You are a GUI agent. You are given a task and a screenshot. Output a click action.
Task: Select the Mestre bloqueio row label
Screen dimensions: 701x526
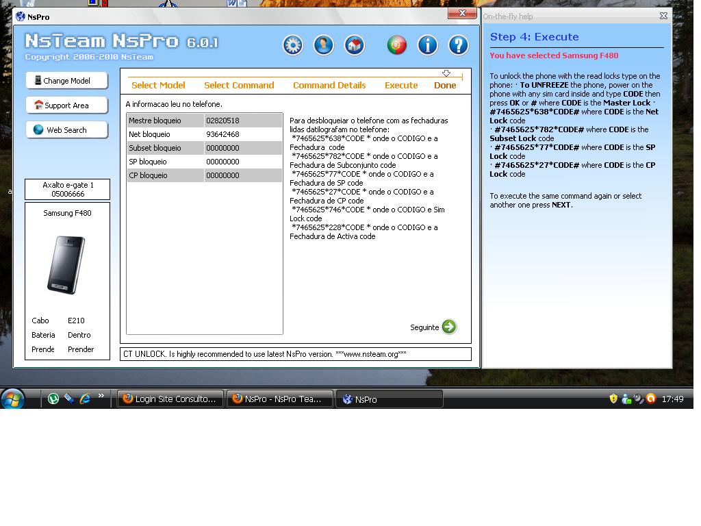[155, 121]
